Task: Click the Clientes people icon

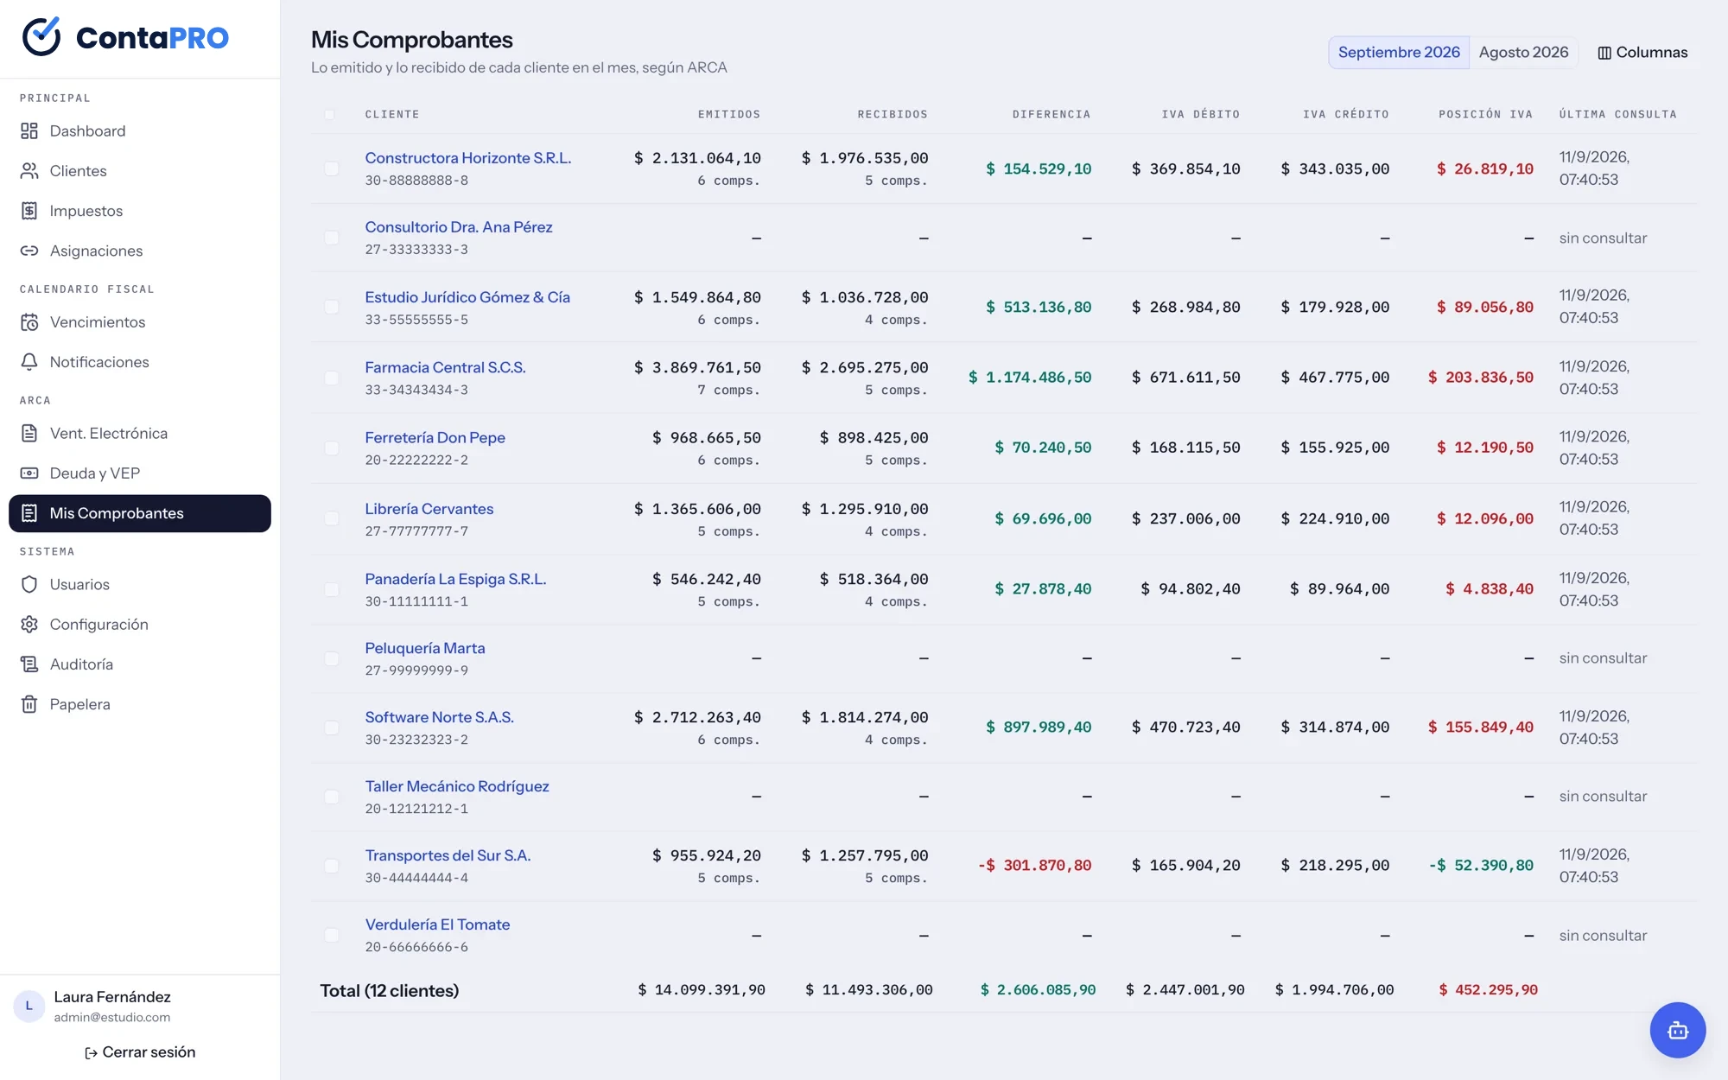Action: pyautogui.click(x=29, y=171)
